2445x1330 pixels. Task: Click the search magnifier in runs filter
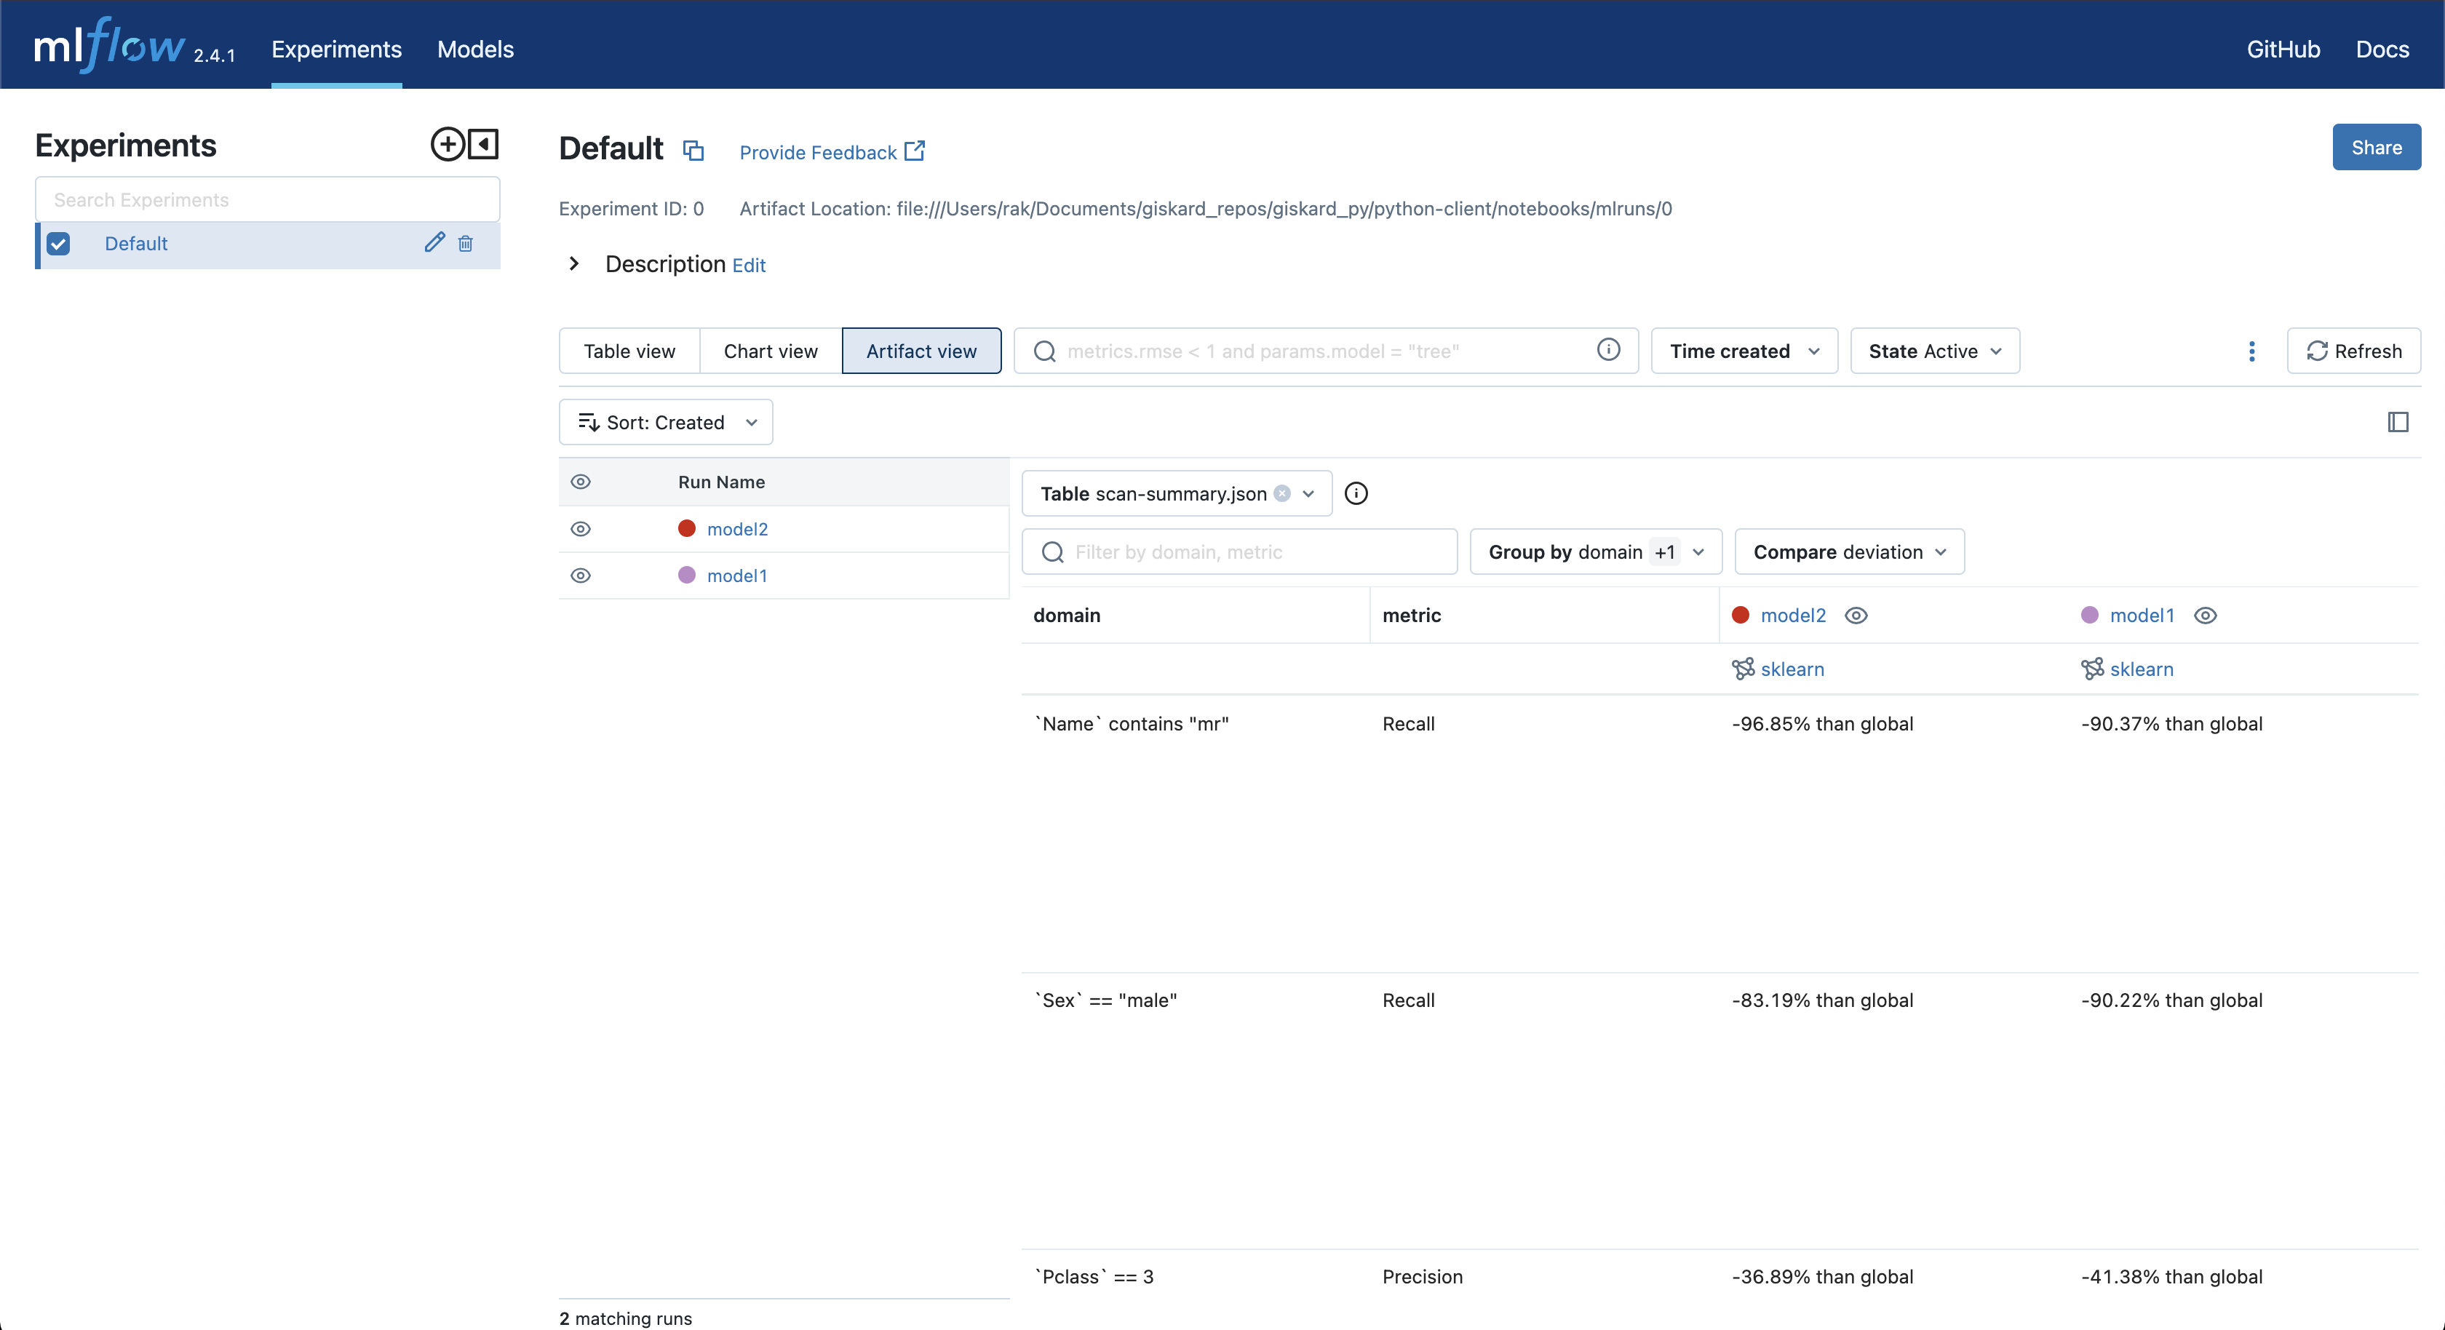point(1045,351)
